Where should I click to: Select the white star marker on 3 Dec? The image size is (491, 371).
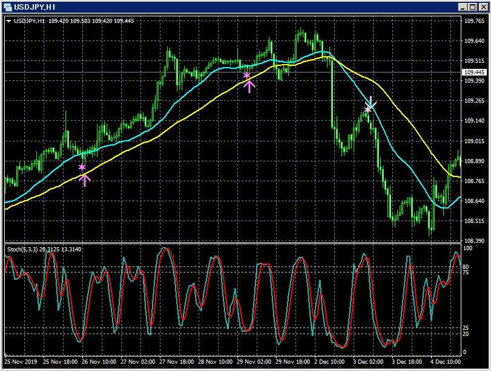point(367,109)
